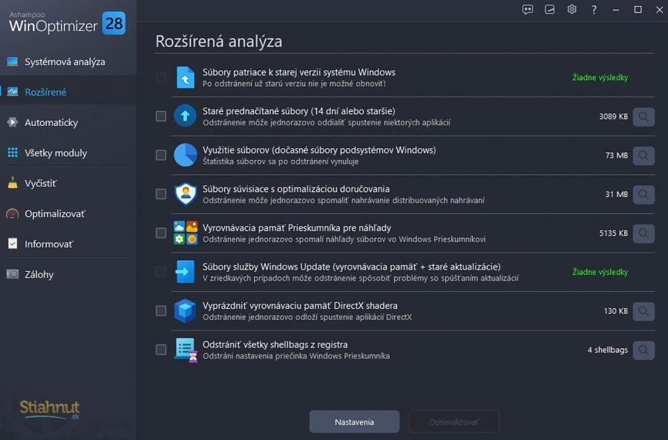Image resolution: width=668 pixels, height=440 pixels.
Task: Click the 73 MB size value
Action: [617, 156]
